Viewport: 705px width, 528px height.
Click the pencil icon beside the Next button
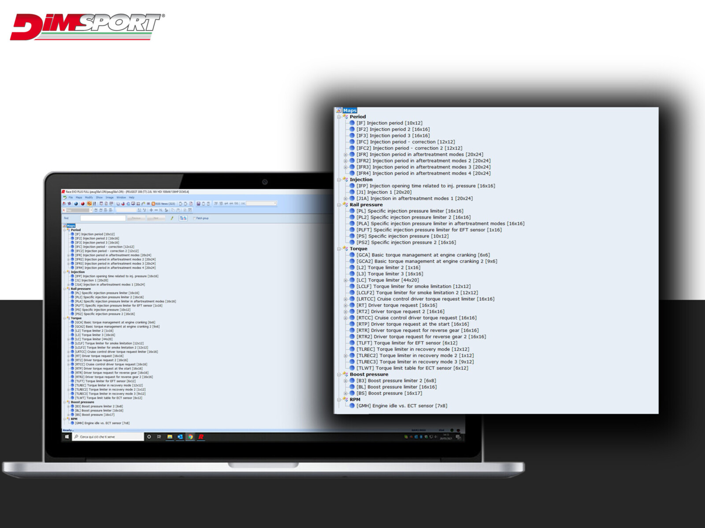pyautogui.click(x=172, y=218)
